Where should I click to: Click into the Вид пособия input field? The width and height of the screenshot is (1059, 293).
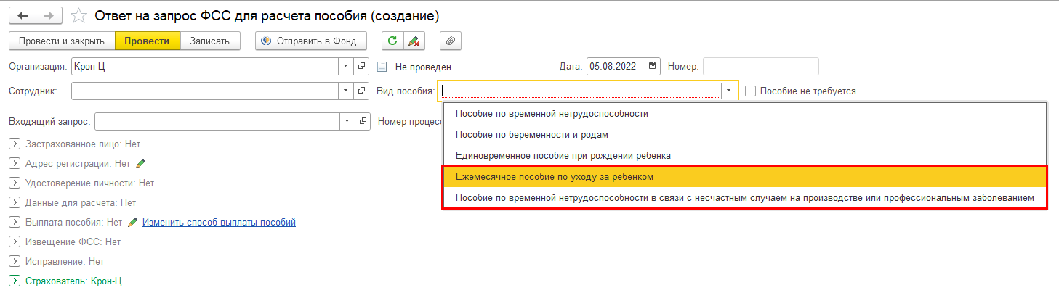pos(580,91)
